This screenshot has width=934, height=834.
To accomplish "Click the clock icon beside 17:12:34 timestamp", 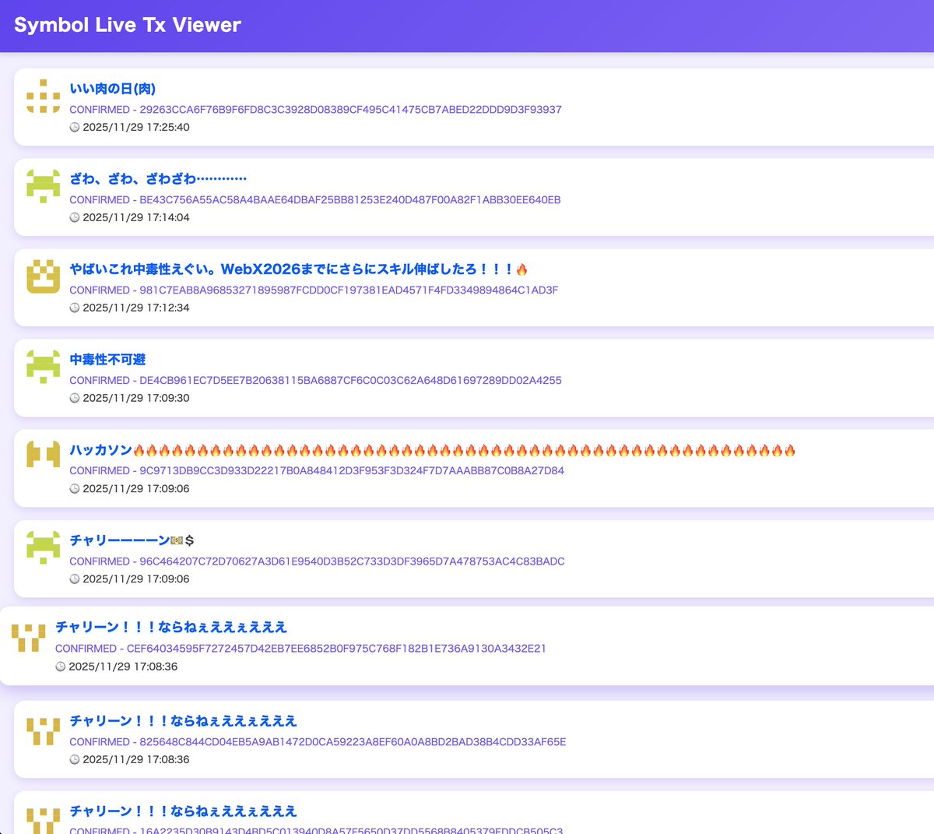I will click(75, 308).
